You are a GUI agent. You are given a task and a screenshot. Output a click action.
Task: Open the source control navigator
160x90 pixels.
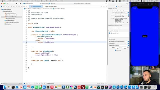(x=4, y=6)
